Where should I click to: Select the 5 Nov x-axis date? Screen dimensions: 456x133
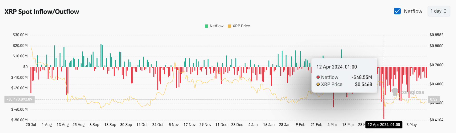click(x=174, y=125)
